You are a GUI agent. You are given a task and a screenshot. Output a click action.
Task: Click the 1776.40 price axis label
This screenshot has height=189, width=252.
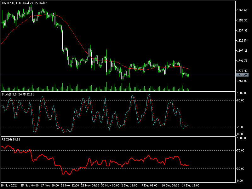point(242,71)
